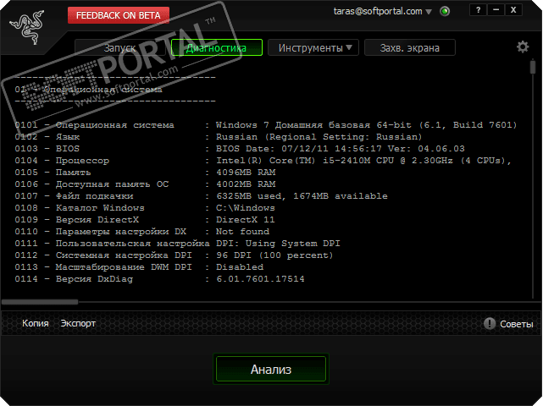Click the Копия link
Image resolution: width=543 pixels, height=406 pixels.
coord(36,323)
